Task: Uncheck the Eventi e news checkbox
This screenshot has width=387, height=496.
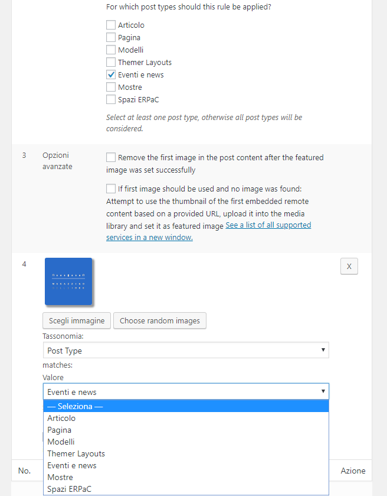Action: point(111,74)
